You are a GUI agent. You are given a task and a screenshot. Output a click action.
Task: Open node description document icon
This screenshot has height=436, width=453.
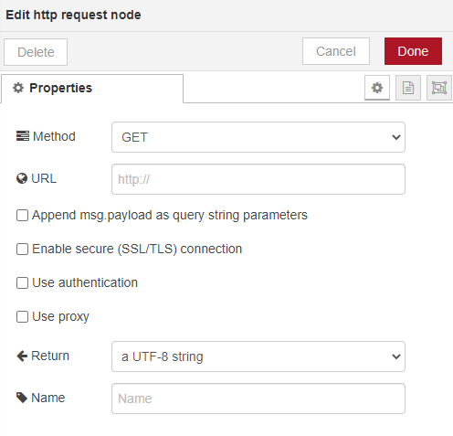[x=408, y=88]
